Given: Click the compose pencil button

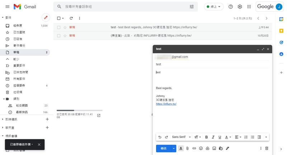Looking at the screenshot, I should click(x=46, y=18).
